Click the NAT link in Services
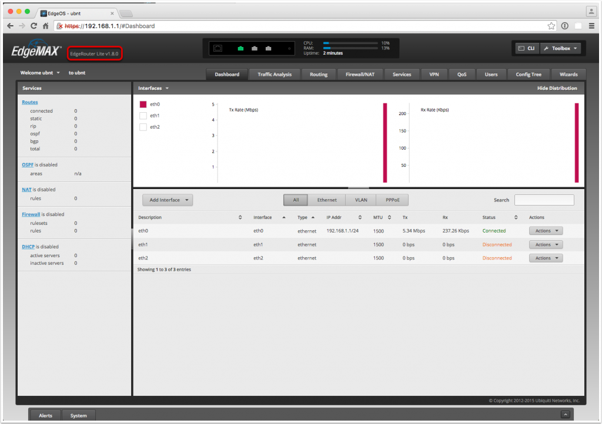This screenshot has width=602, height=424. 26,190
